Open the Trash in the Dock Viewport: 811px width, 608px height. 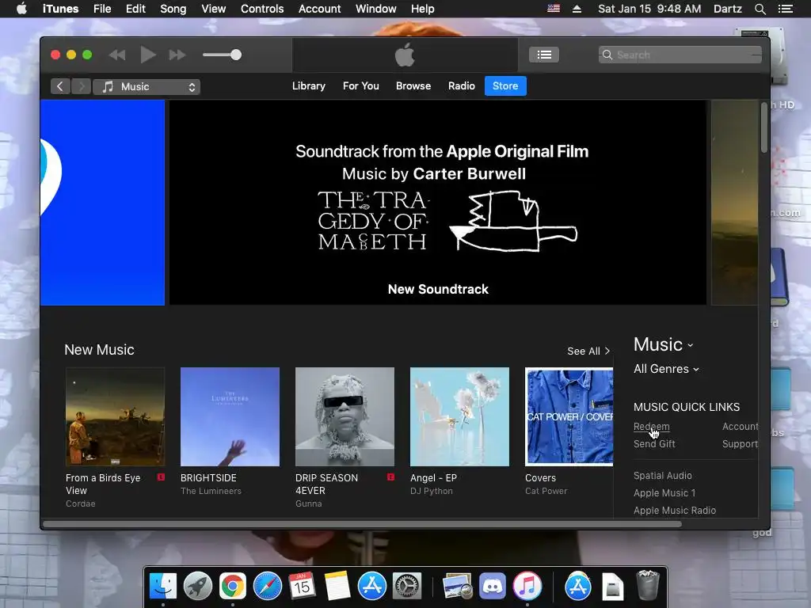click(647, 585)
